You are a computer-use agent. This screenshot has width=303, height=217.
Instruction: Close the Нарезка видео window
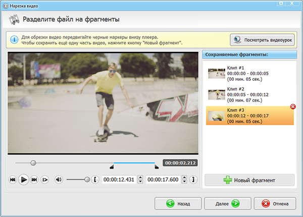click(292, 3)
